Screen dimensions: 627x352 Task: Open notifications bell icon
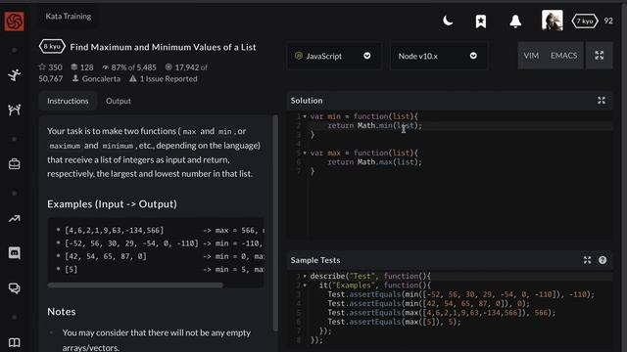(515, 22)
